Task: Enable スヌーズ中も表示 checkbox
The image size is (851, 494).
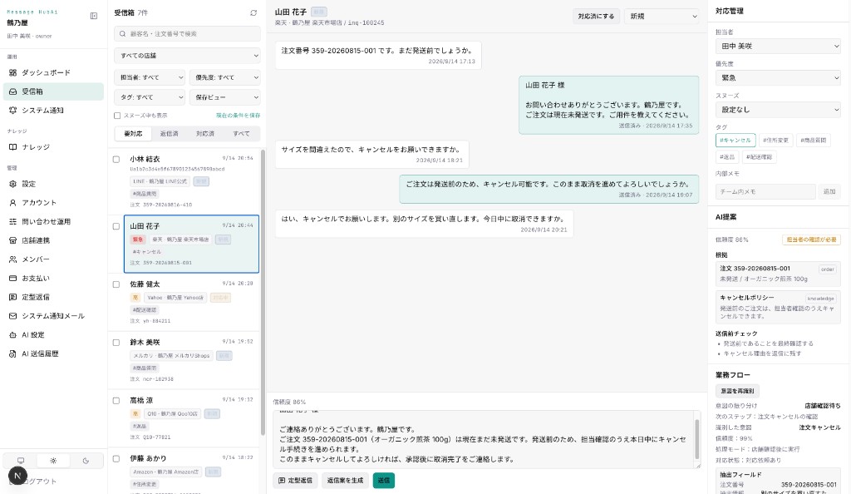Action: pos(116,116)
